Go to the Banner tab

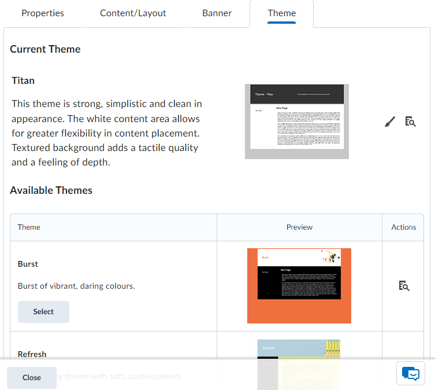coord(217,13)
